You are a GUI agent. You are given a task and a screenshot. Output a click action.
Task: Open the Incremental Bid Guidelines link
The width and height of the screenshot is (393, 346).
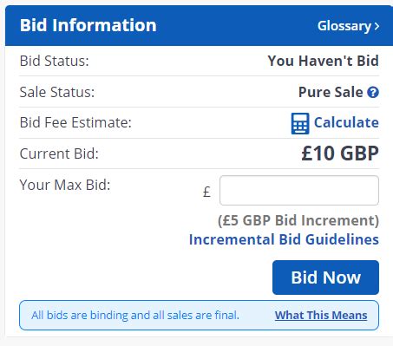pos(284,239)
